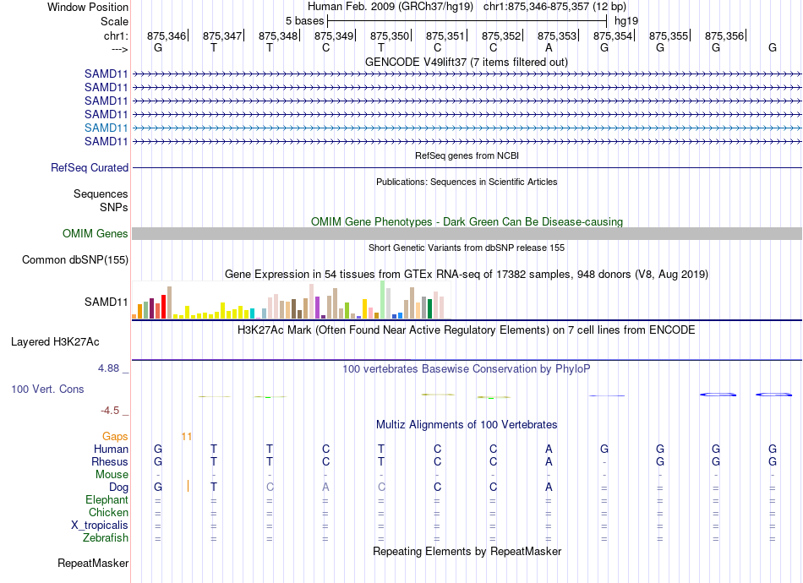Open the Short Genetic Variants from dbSNP title
Viewport: 803px width, 583px height.
(x=467, y=248)
